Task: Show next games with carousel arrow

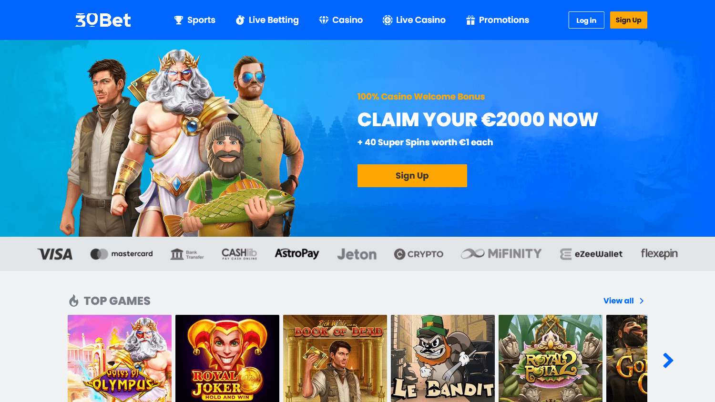Action: click(x=668, y=361)
